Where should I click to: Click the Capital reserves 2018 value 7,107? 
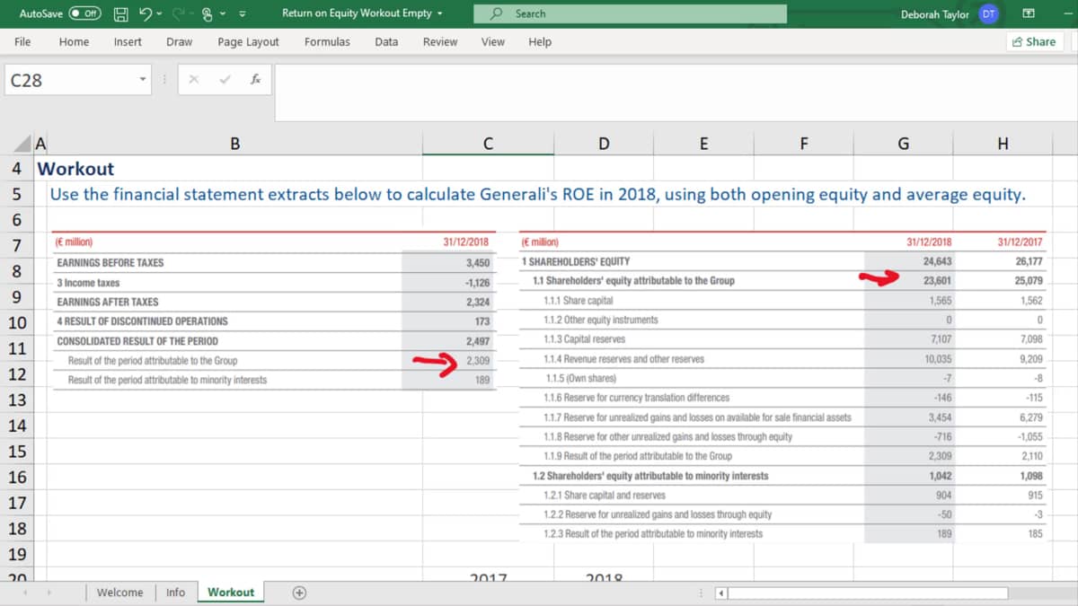[940, 339]
